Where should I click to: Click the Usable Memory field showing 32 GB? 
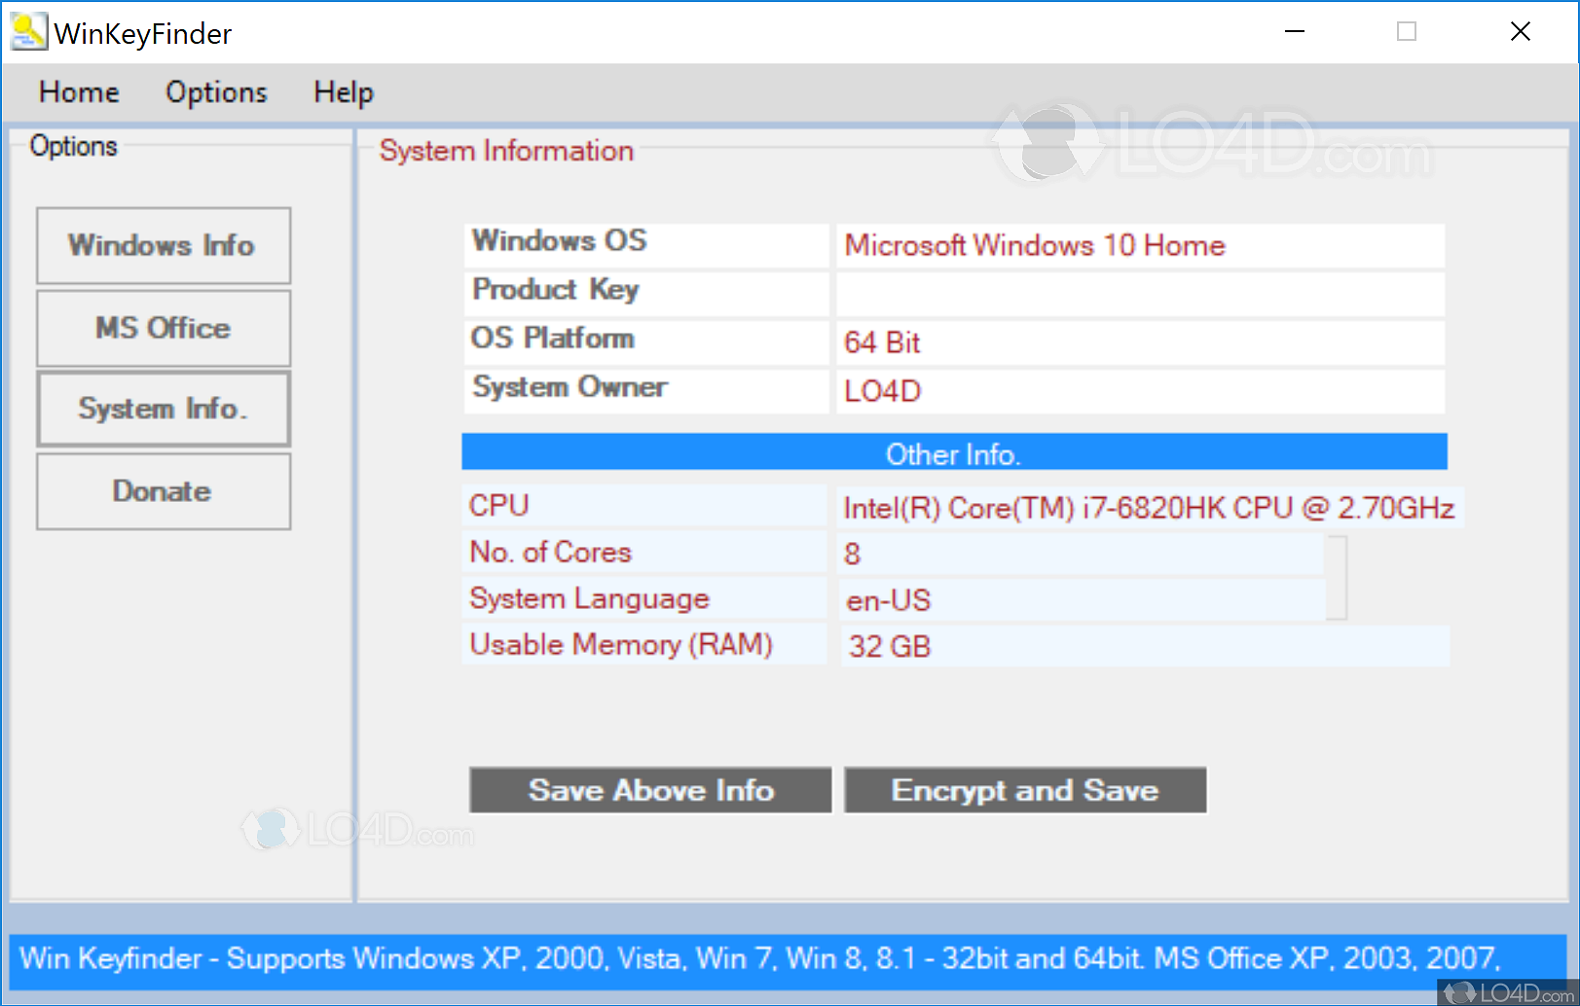click(x=1139, y=645)
